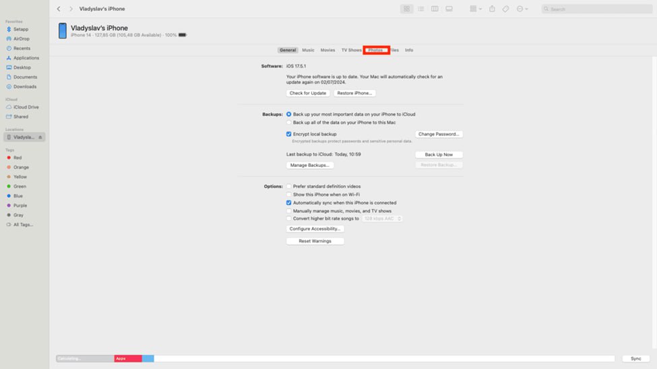Switch to icon grid view

pos(406,9)
